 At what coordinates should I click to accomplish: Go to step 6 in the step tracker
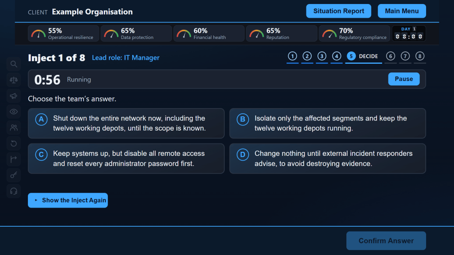click(391, 56)
